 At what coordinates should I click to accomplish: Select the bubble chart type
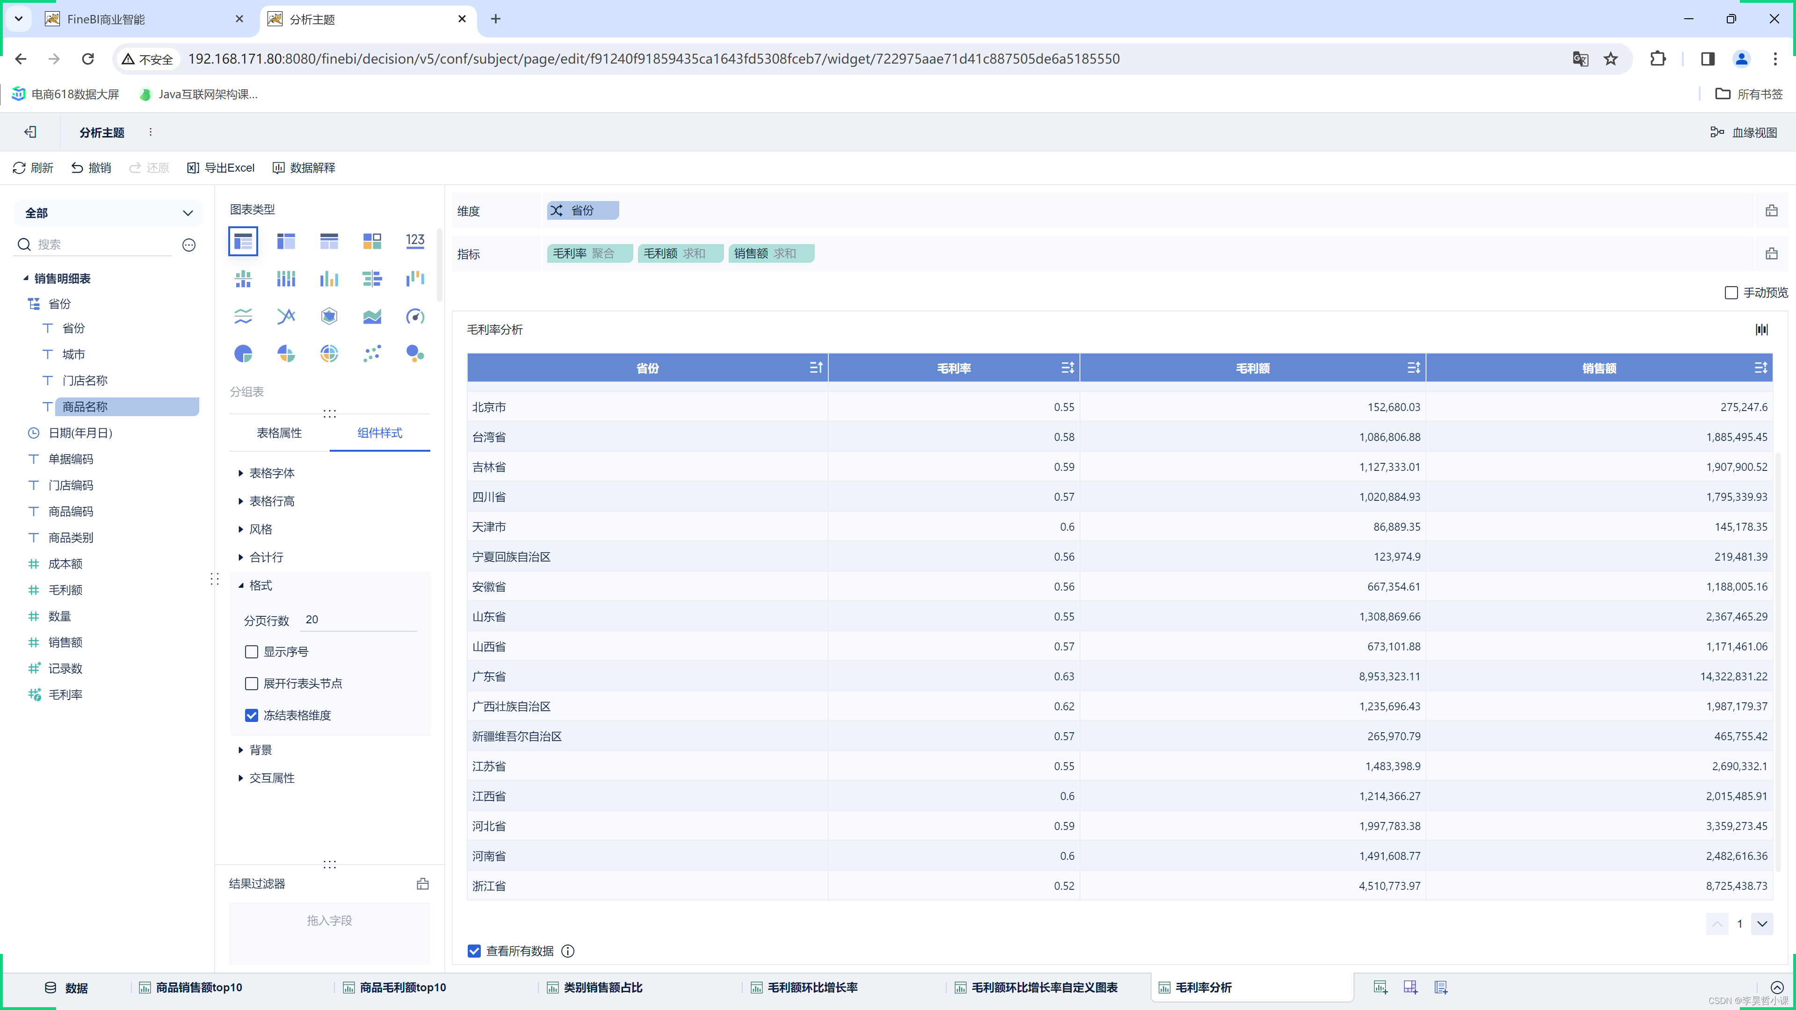[415, 353]
